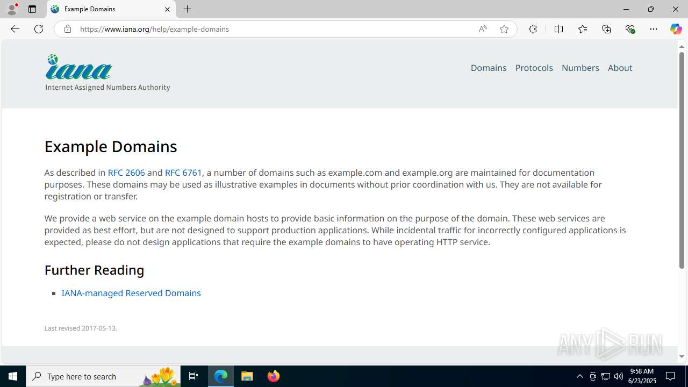
Task: View site information lock icon
Action: 67,29
